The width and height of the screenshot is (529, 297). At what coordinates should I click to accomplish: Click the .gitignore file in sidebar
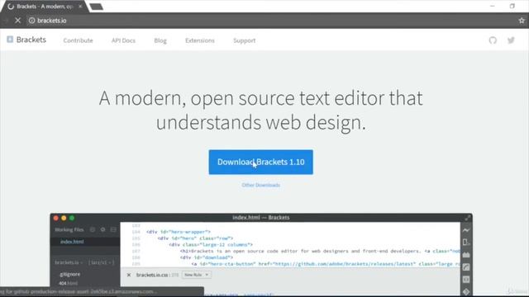click(69, 274)
